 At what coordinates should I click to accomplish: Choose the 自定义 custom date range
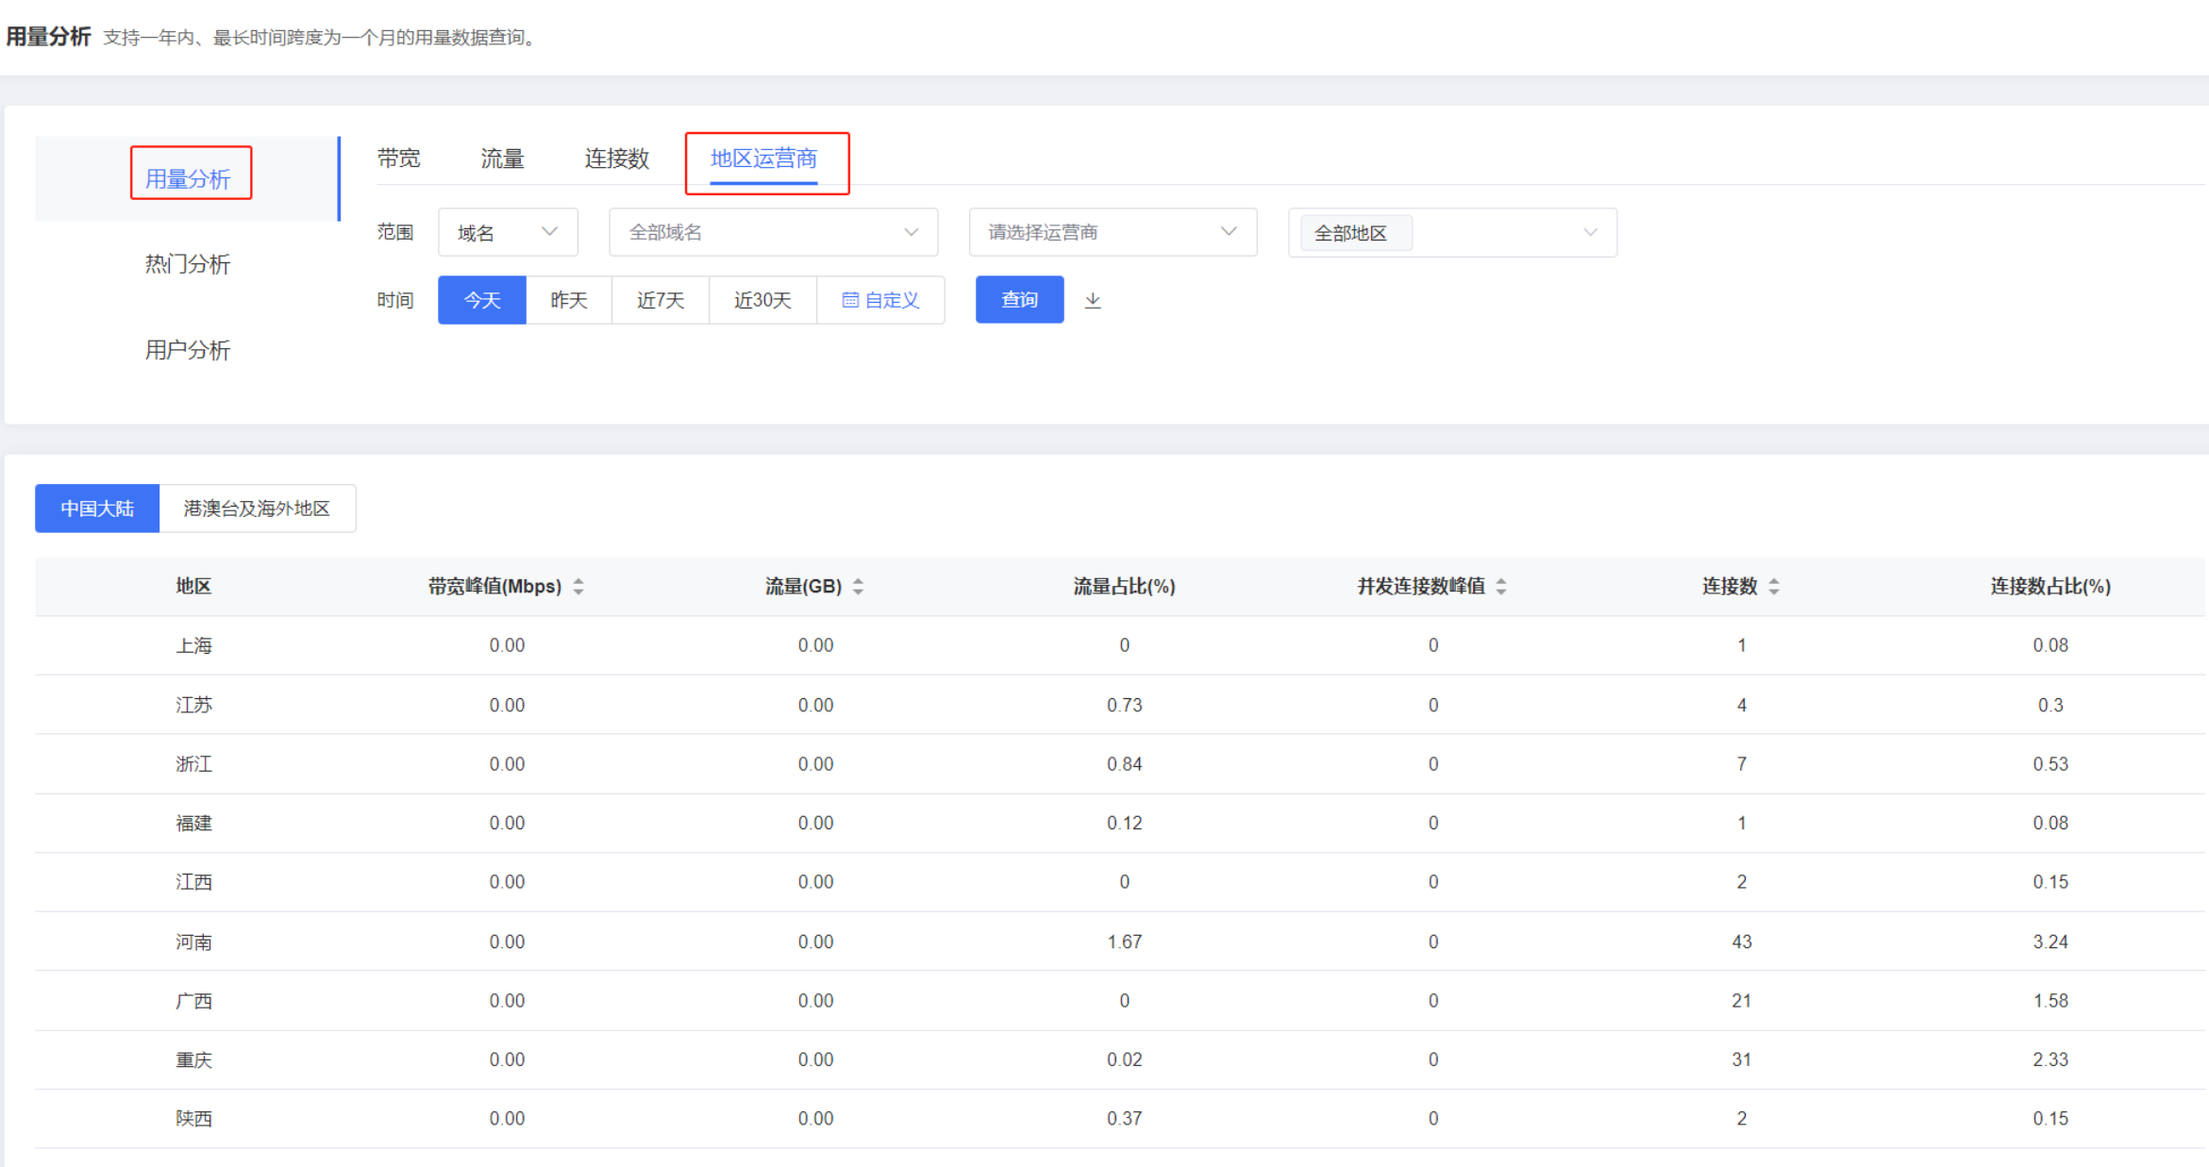(x=880, y=300)
